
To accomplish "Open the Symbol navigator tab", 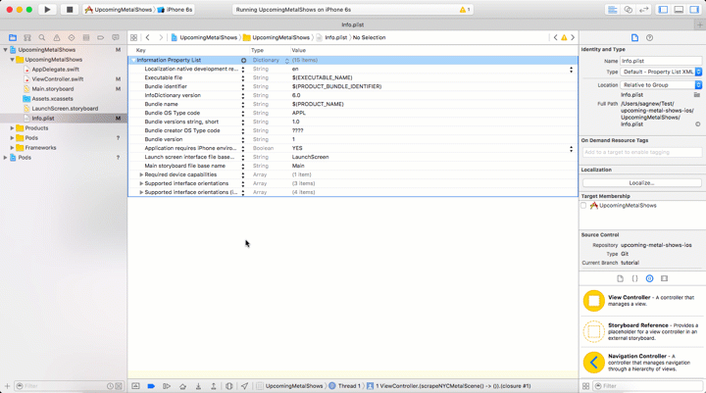I will [x=27, y=38].
